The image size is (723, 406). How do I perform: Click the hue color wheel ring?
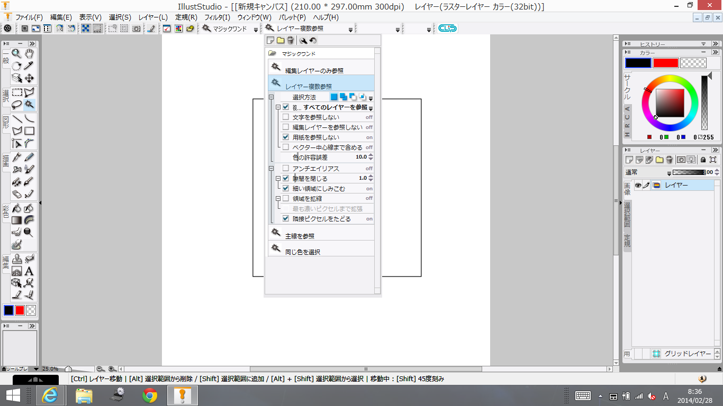point(670,78)
